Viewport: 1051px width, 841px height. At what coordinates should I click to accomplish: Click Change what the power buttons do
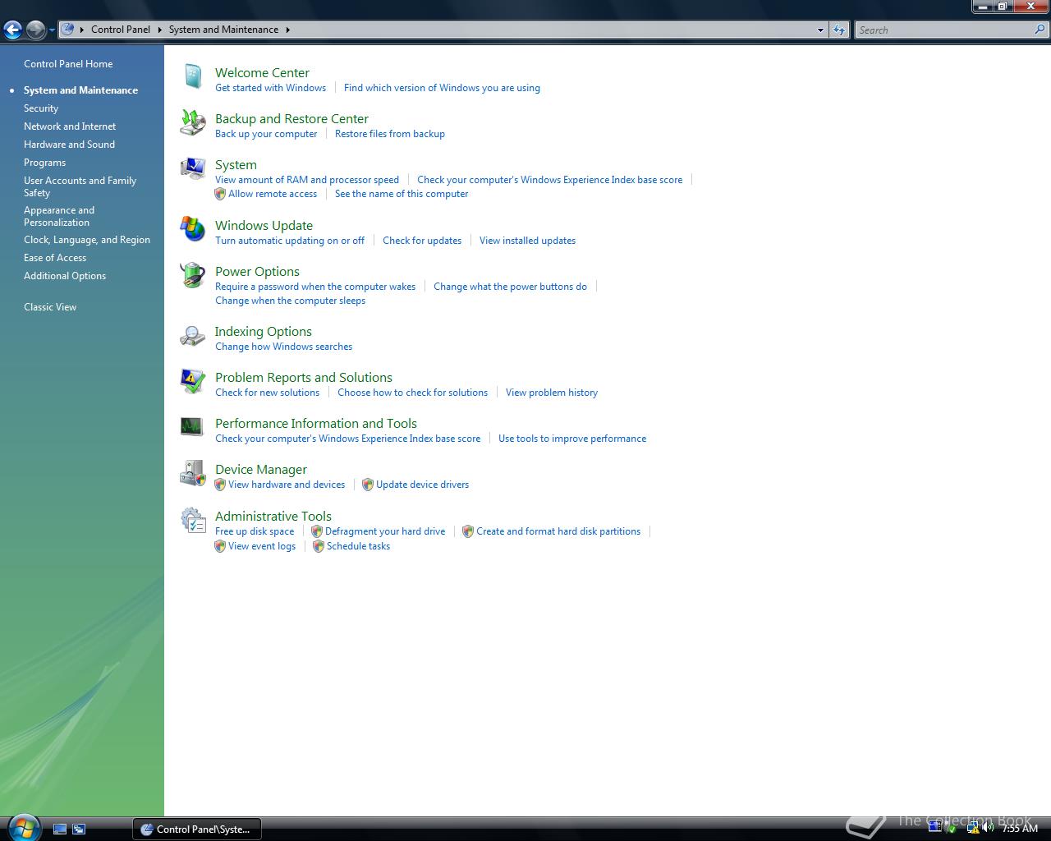point(510,287)
